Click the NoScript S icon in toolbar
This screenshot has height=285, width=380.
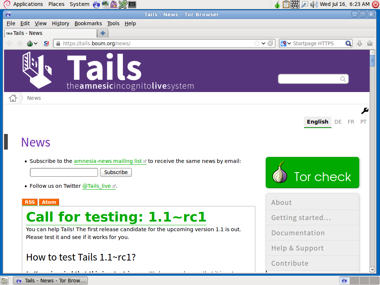click(x=46, y=43)
